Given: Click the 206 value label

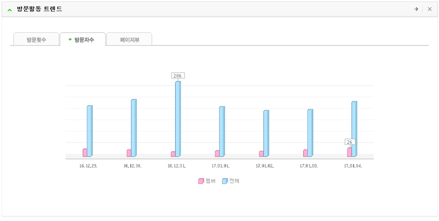Looking at the screenshot, I should [178, 75].
